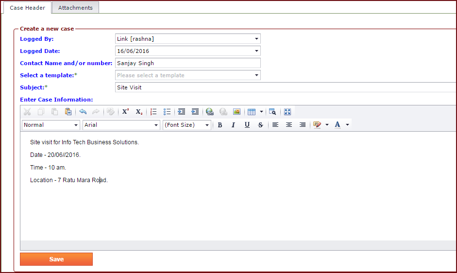Apply subscript formatting
The height and width of the screenshot is (273, 457).
coord(139,112)
